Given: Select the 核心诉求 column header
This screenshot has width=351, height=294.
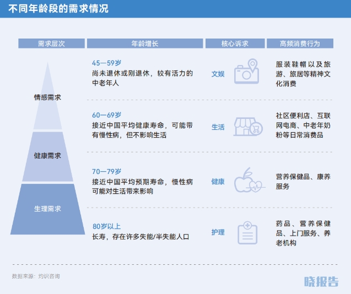Looking at the screenshot, I should pyautogui.click(x=235, y=43).
